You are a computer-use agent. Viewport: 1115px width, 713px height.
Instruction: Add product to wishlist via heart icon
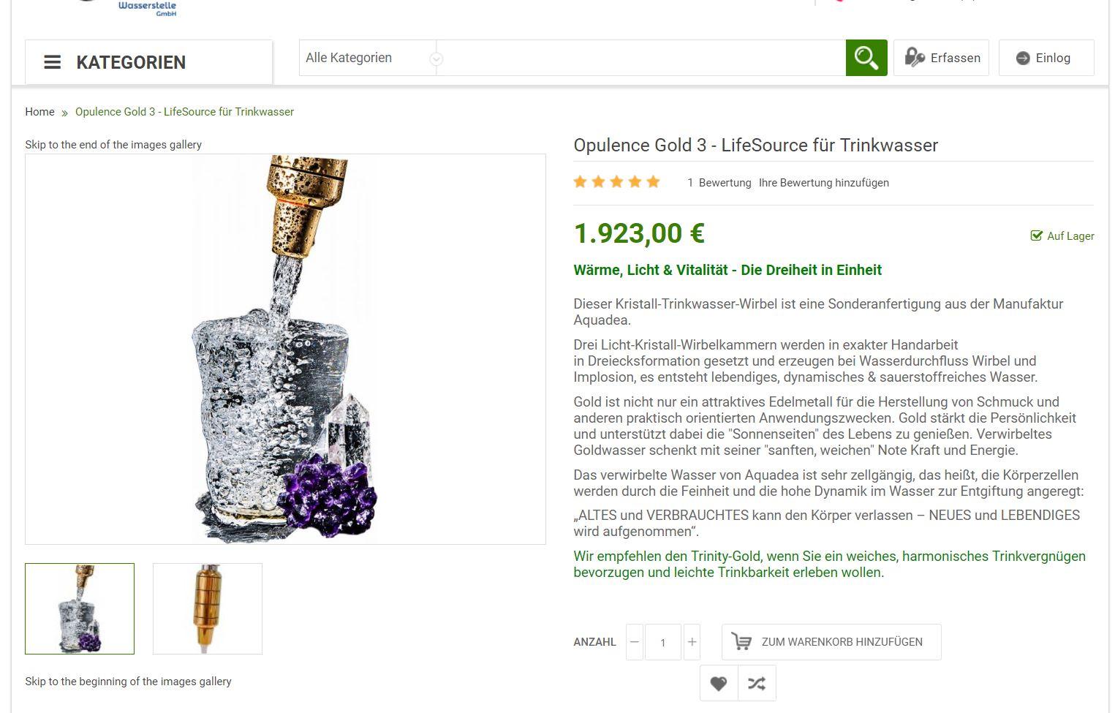(719, 682)
